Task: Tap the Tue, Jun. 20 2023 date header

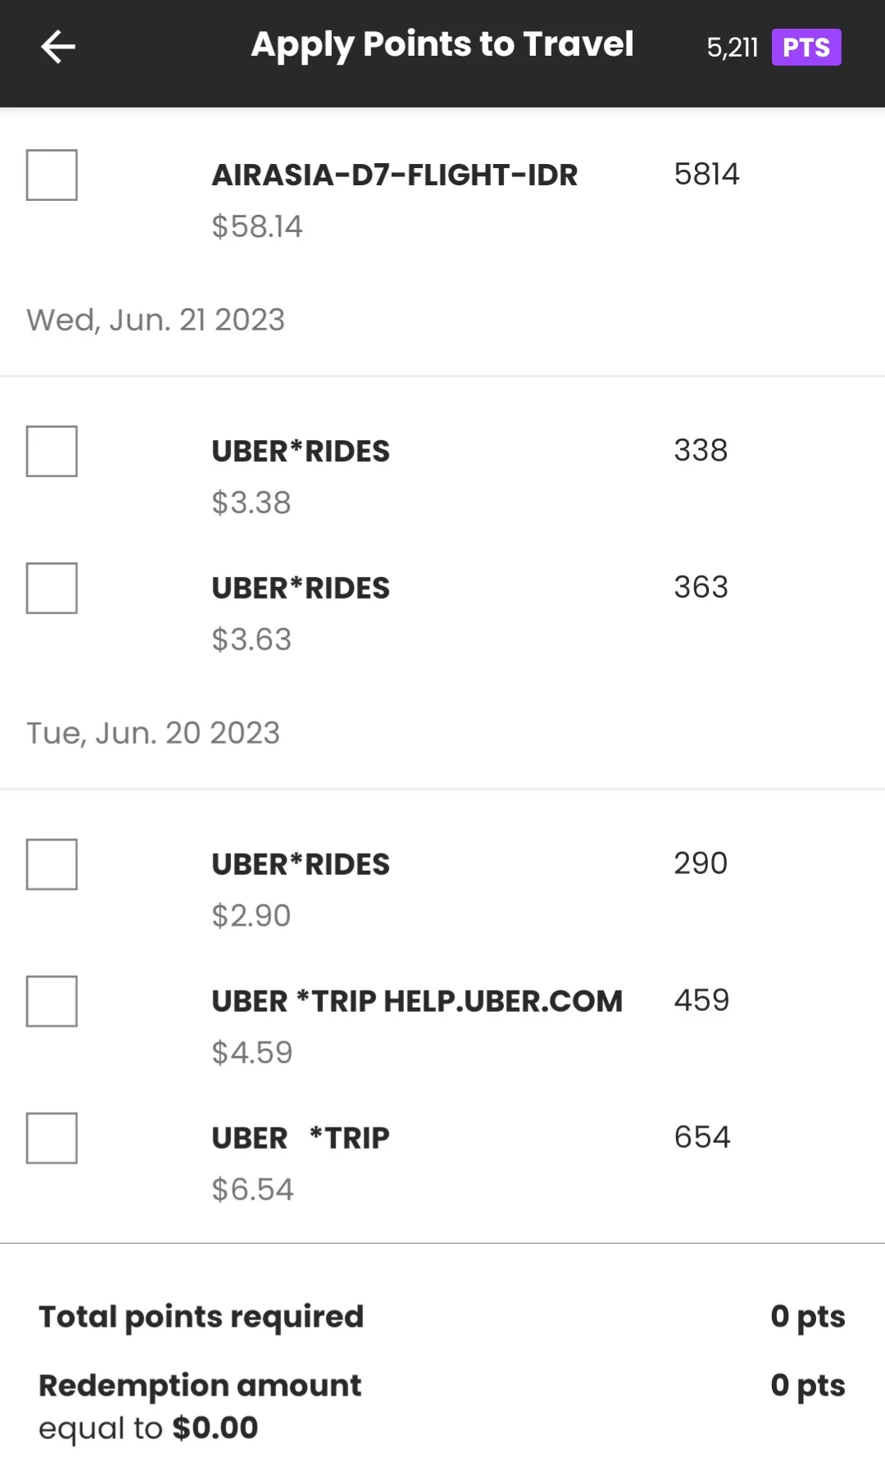Action: coord(153,733)
